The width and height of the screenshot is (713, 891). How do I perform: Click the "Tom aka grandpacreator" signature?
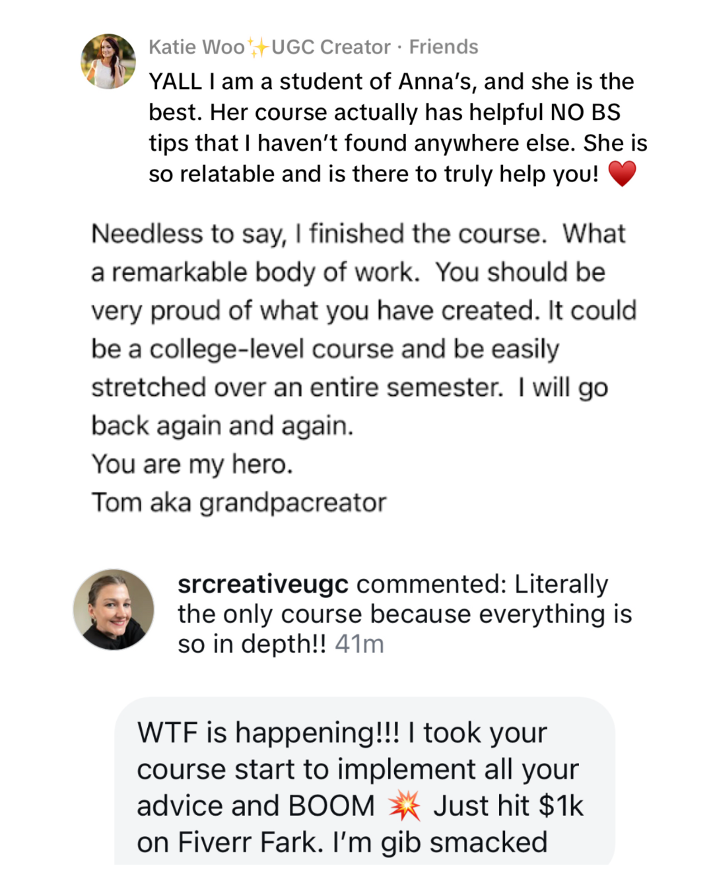[x=239, y=503]
